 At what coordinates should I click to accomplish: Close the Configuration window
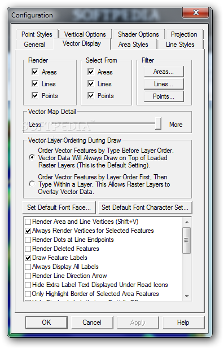point(196,12)
